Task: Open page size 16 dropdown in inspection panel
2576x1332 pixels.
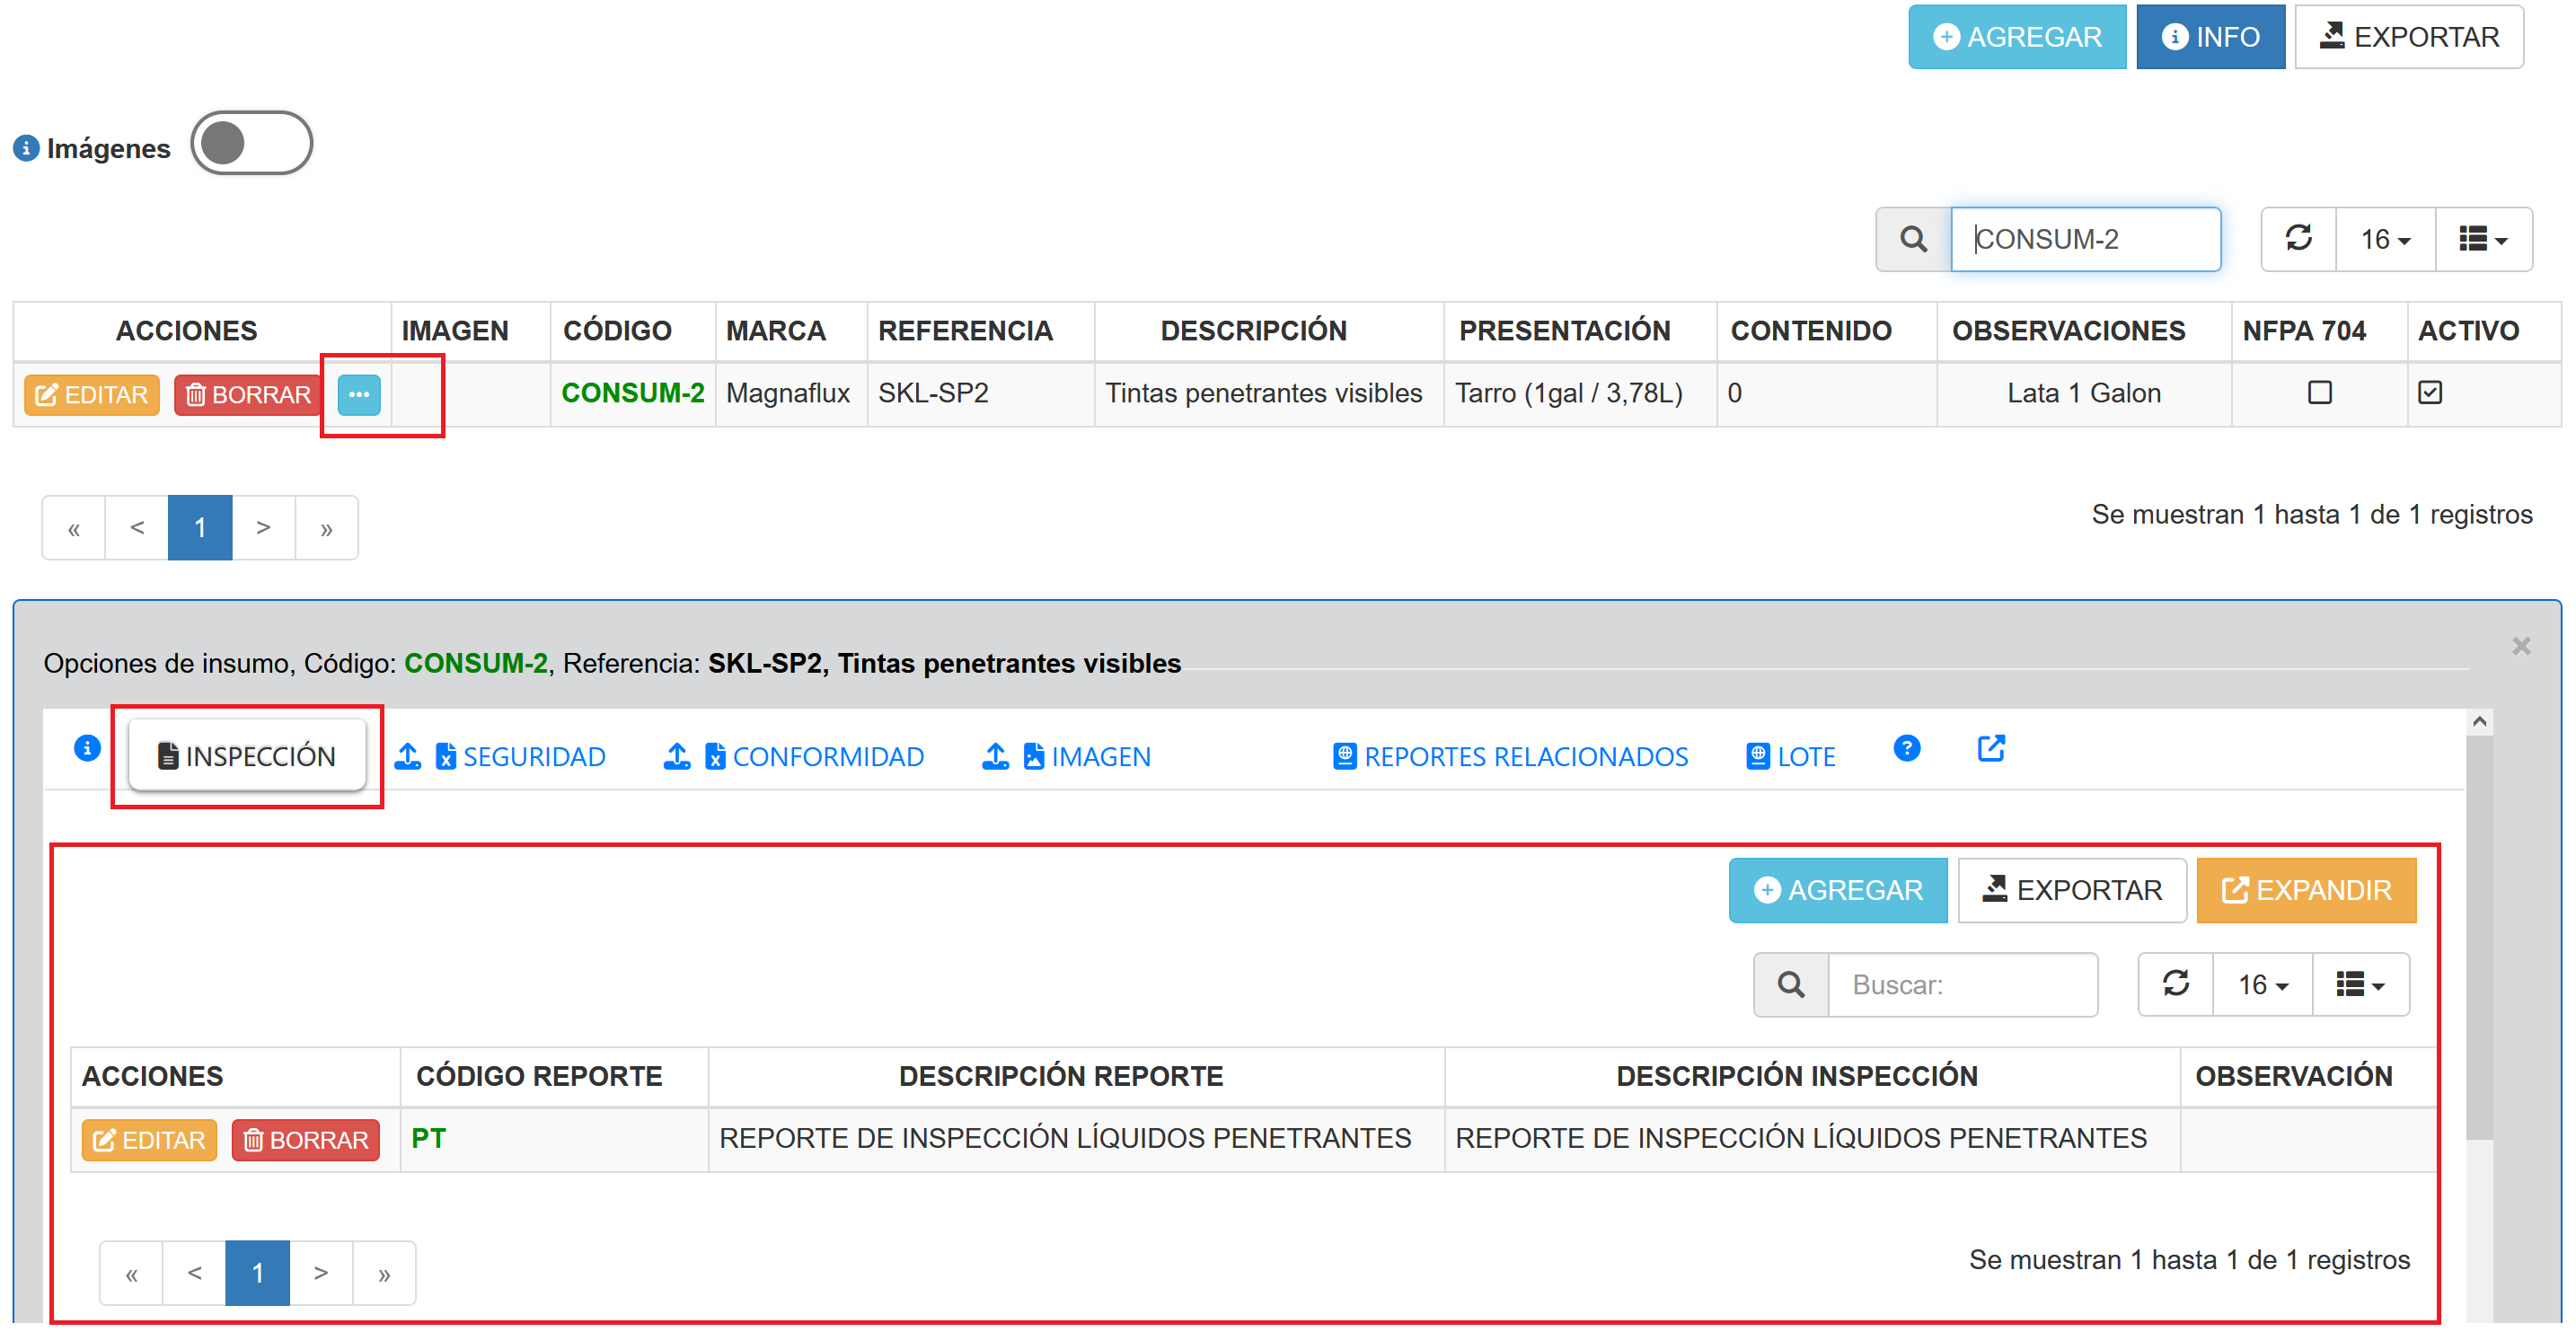Action: point(2262,985)
